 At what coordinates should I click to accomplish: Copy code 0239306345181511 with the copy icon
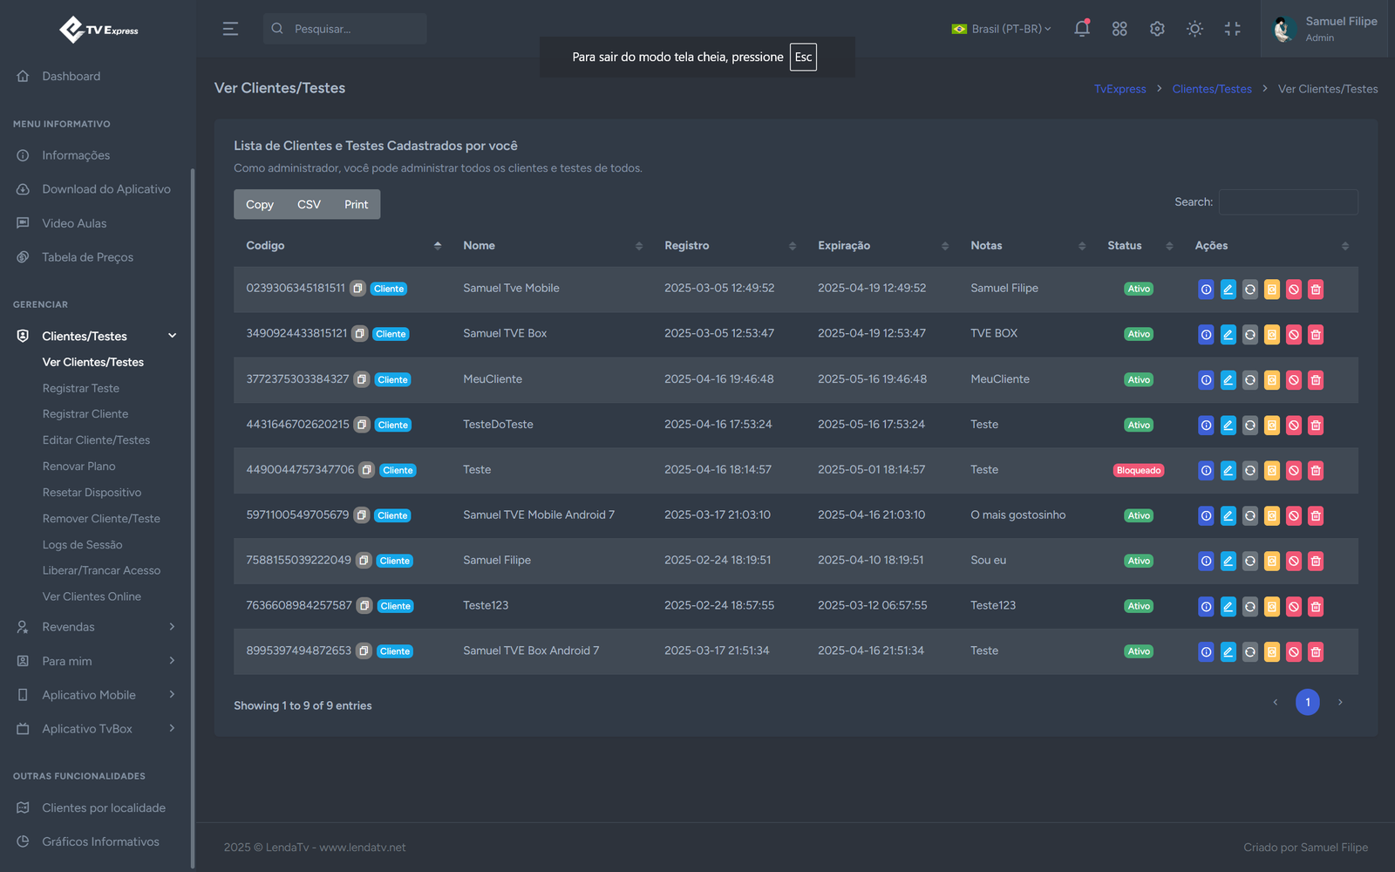point(357,289)
